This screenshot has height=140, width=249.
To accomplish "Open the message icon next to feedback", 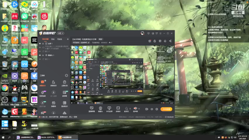I will point(153,33).
